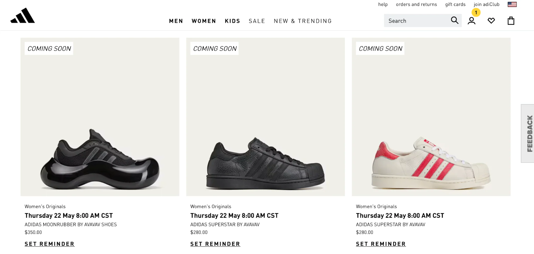The width and height of the screenshot is (534, 254).
Task: Browse the KIDS section
Action: coord(232,21)
